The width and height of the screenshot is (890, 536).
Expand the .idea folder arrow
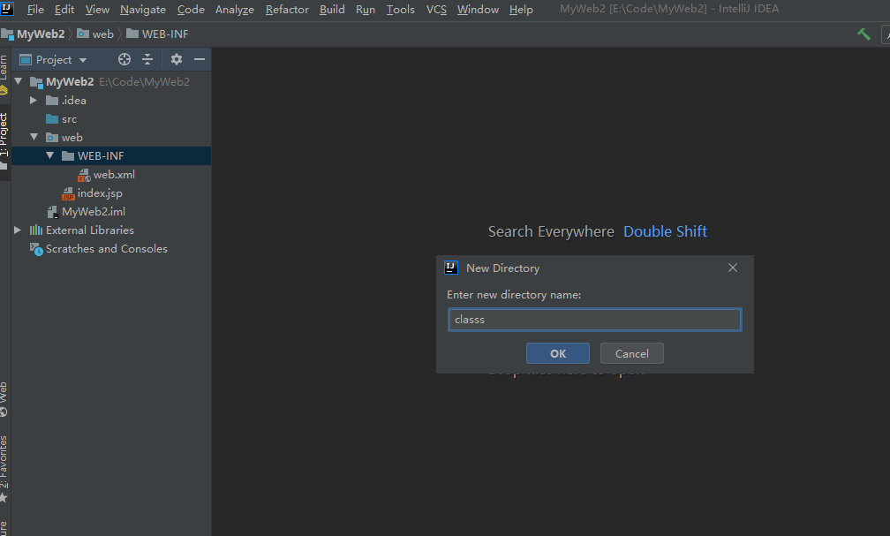tap(34, 100)
